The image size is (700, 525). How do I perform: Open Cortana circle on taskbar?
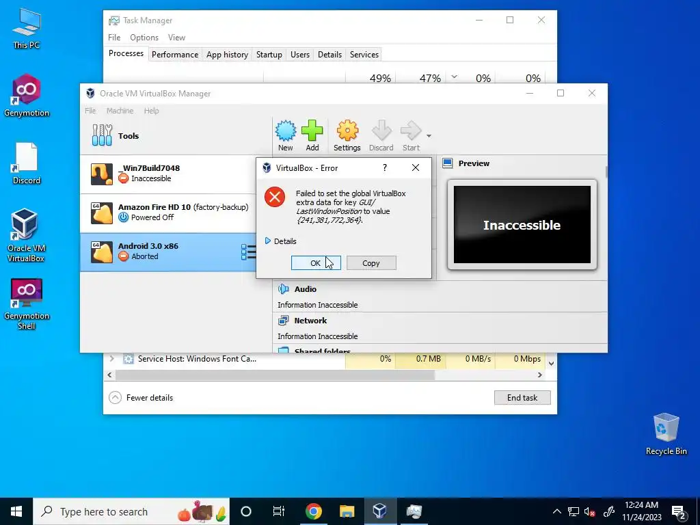pos(246,511)
